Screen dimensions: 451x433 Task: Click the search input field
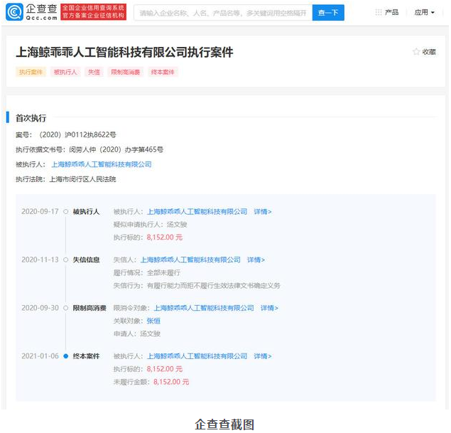pyautogui.click(x=223, y=13)
